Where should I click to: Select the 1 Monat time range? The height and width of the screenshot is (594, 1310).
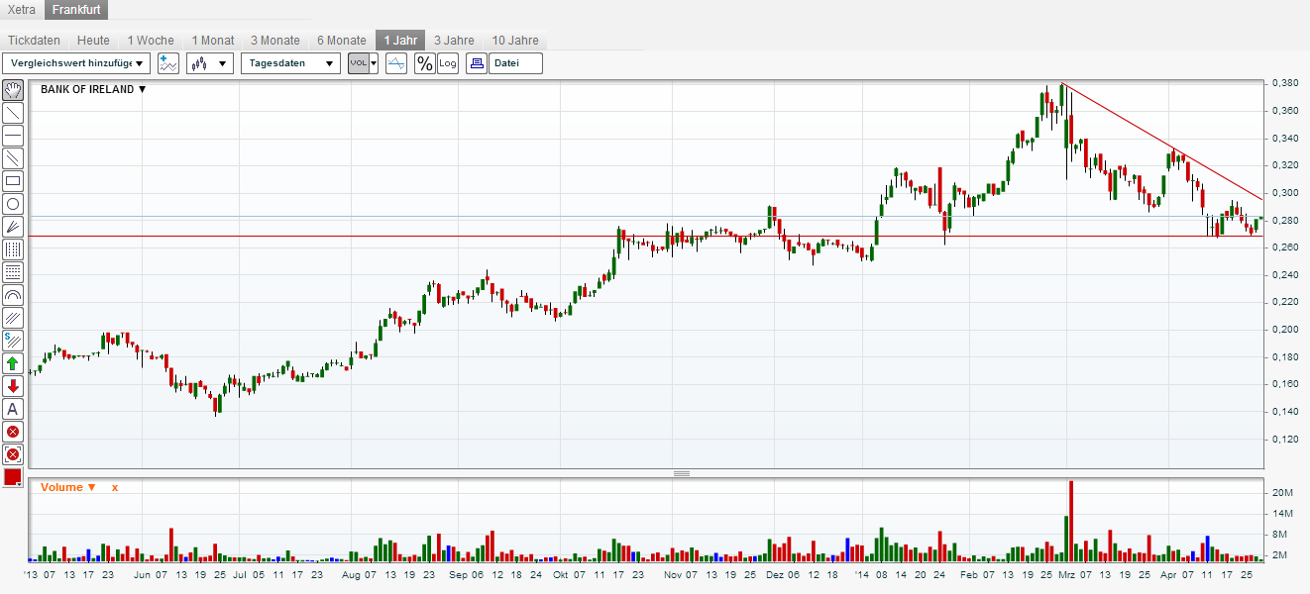tap(213, 41)
